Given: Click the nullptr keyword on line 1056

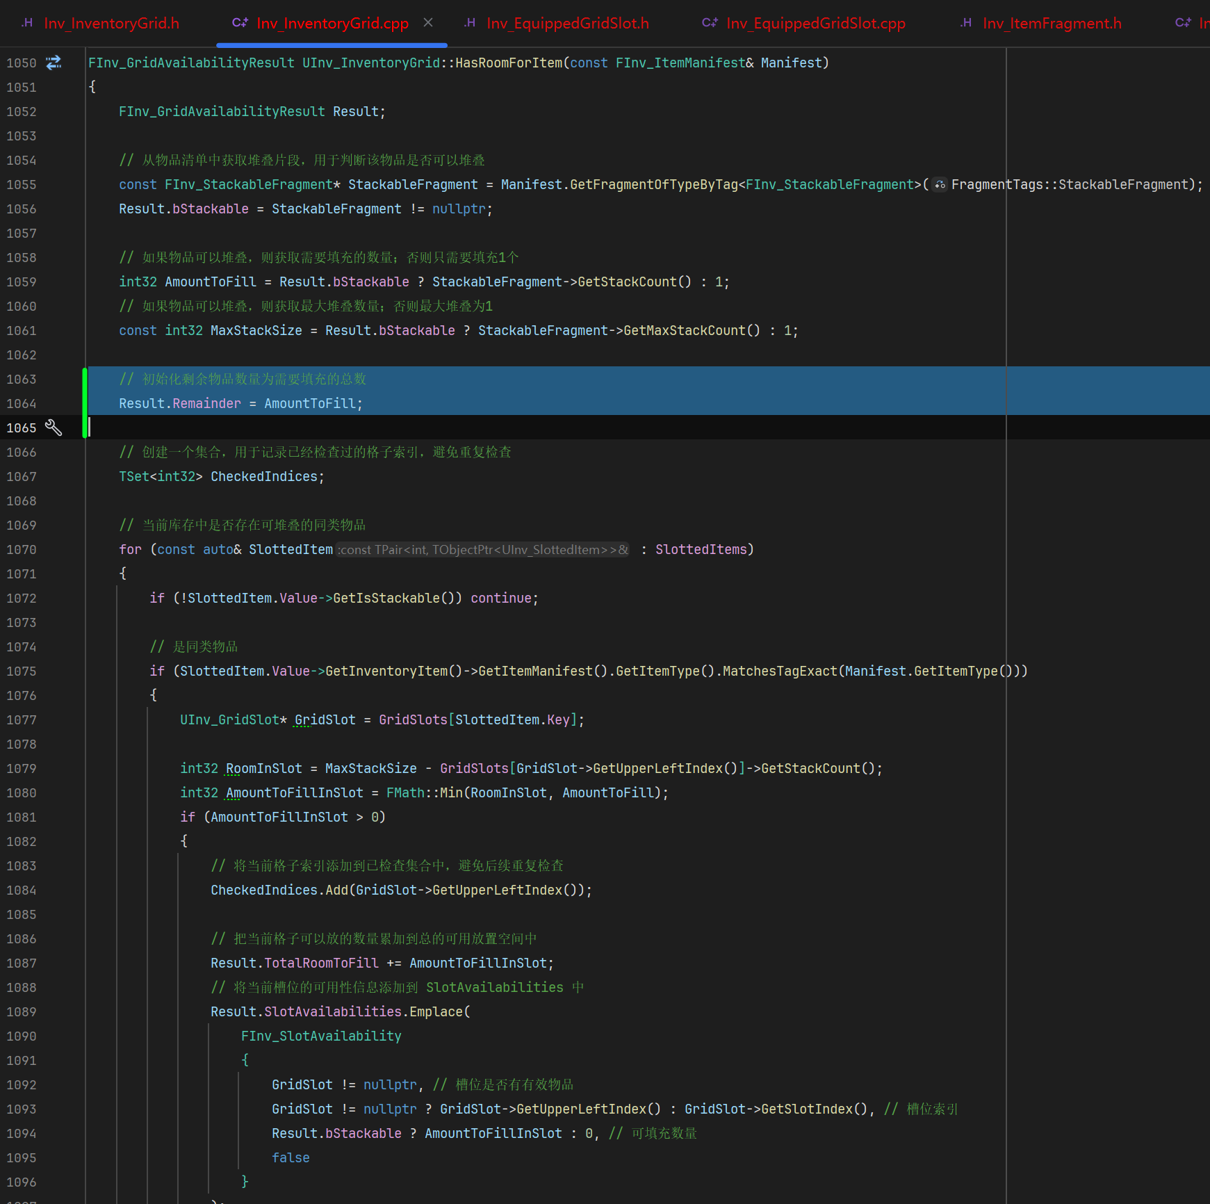Looking at the screenshot, I should point(459,209).
